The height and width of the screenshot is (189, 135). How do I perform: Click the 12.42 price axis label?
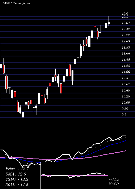tap(126, 29)
